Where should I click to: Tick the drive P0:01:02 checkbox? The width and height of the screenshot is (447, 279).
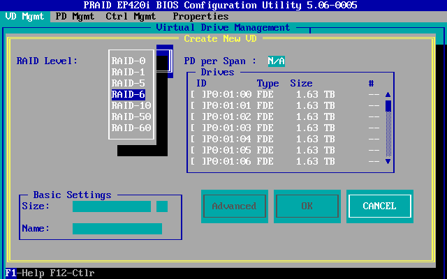(x=198, y=116)
